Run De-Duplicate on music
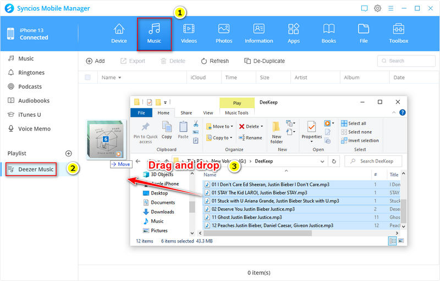This screenshot has width=440, height=281. 265,61
